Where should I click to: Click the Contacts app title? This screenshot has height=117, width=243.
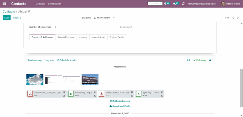(19, 4)
